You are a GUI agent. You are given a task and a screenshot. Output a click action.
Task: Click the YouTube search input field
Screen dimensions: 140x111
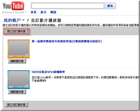(x=68, y=6)
